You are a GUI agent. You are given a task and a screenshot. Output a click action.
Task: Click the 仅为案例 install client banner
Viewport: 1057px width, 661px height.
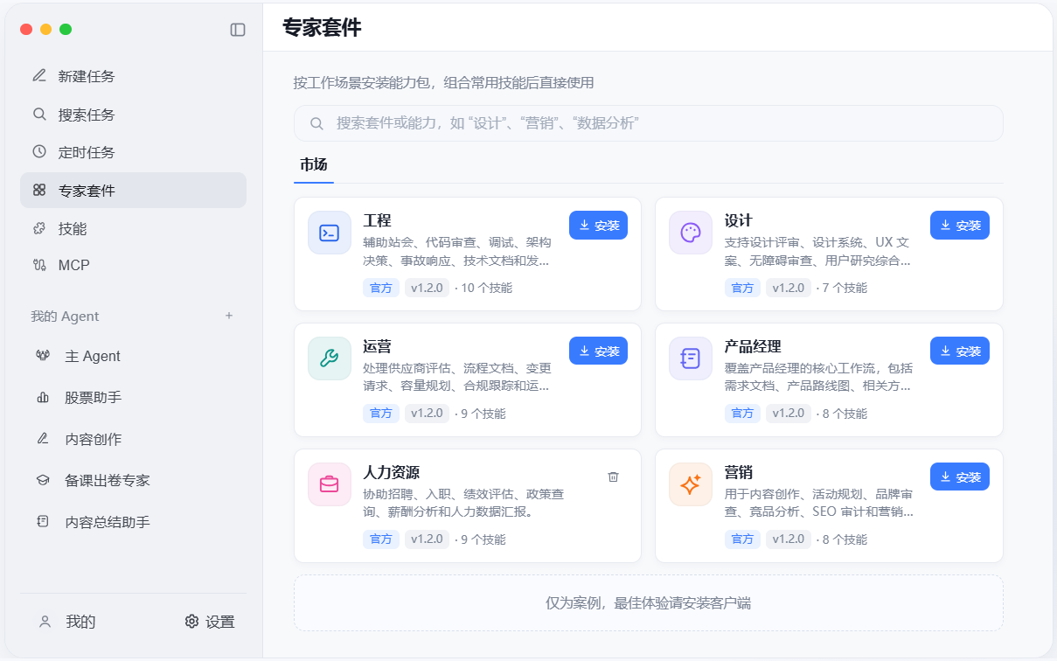tap(648, 602)
